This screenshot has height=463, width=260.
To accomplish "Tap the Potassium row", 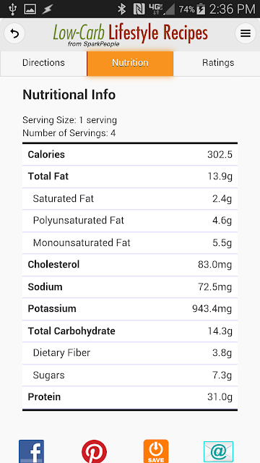I will click(130, 309).
